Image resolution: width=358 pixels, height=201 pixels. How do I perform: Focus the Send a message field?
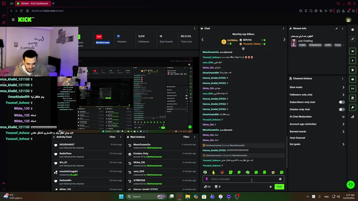[243, 179]
